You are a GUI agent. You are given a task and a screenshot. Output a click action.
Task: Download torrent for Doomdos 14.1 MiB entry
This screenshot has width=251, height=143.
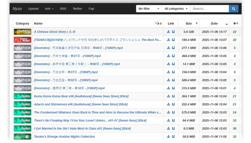click(x=168, y=64)
